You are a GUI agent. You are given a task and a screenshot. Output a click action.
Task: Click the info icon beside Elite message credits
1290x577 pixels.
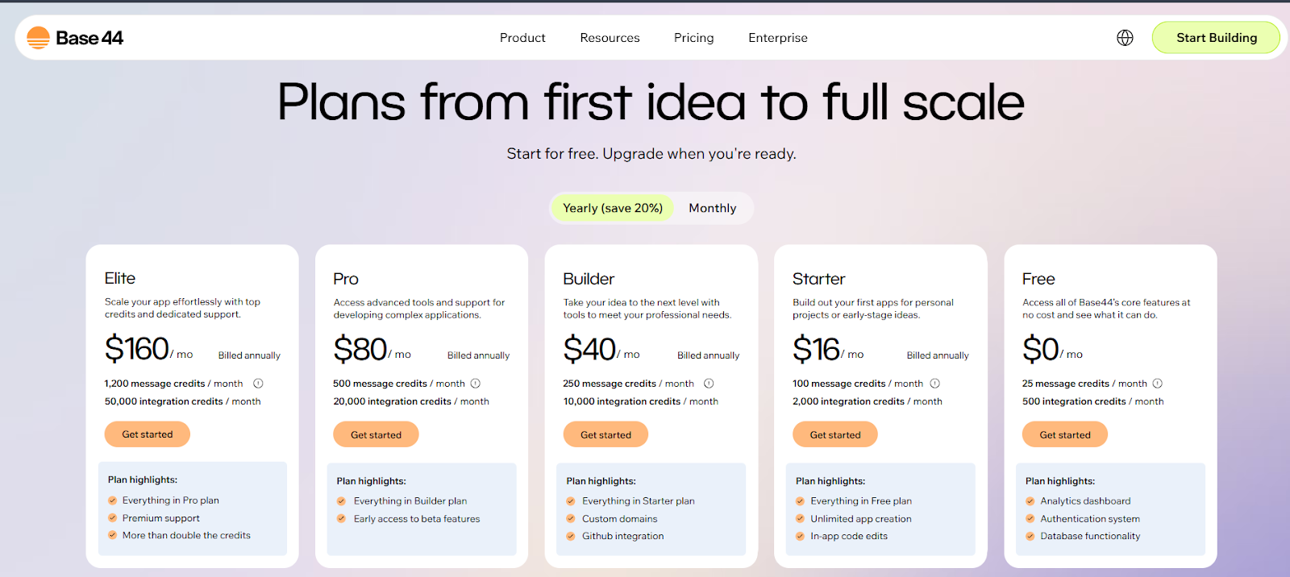pyautogui.click(x=258, y=384)
